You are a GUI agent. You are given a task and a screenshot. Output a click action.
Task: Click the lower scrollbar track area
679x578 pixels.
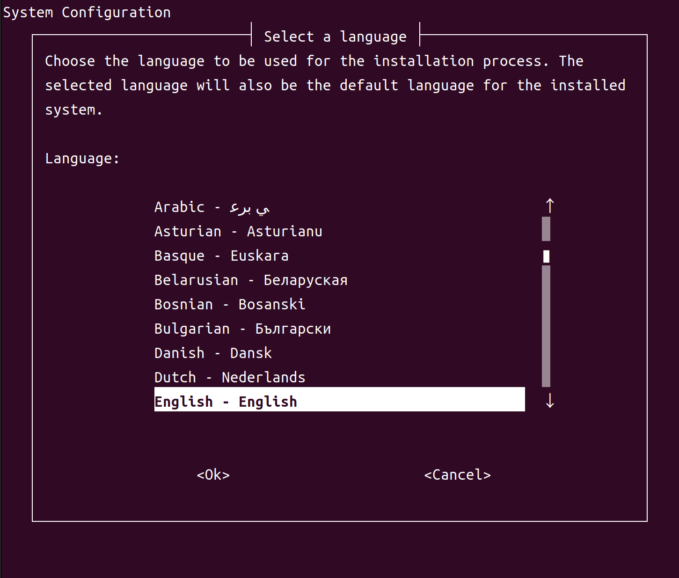[x=546, y=328]
